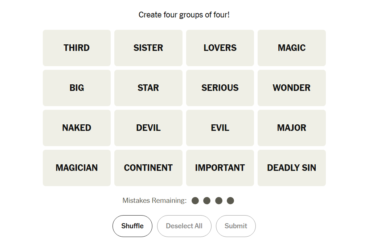Screen dimensions: 381x245
Task: Choose the BIG word tile
Action: tap(77, 88)
